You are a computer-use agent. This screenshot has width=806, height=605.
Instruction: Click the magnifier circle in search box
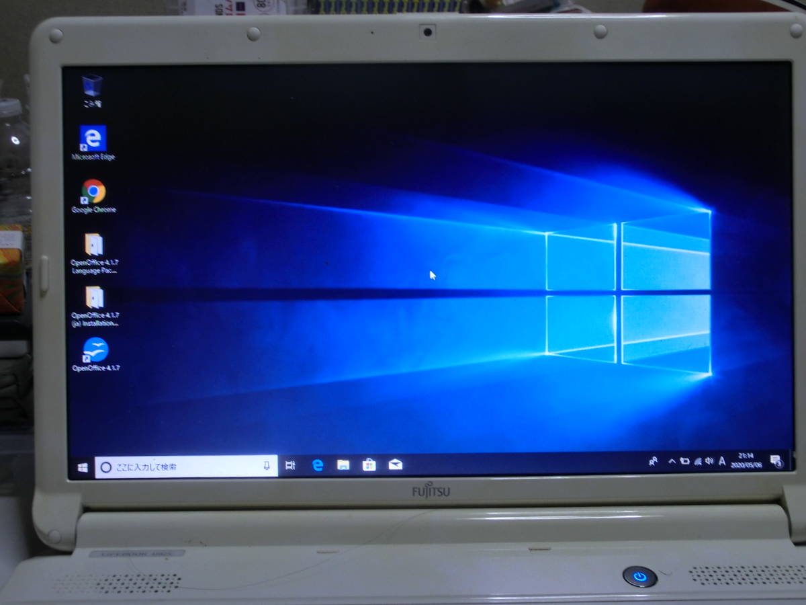click(x=105, y=467)
